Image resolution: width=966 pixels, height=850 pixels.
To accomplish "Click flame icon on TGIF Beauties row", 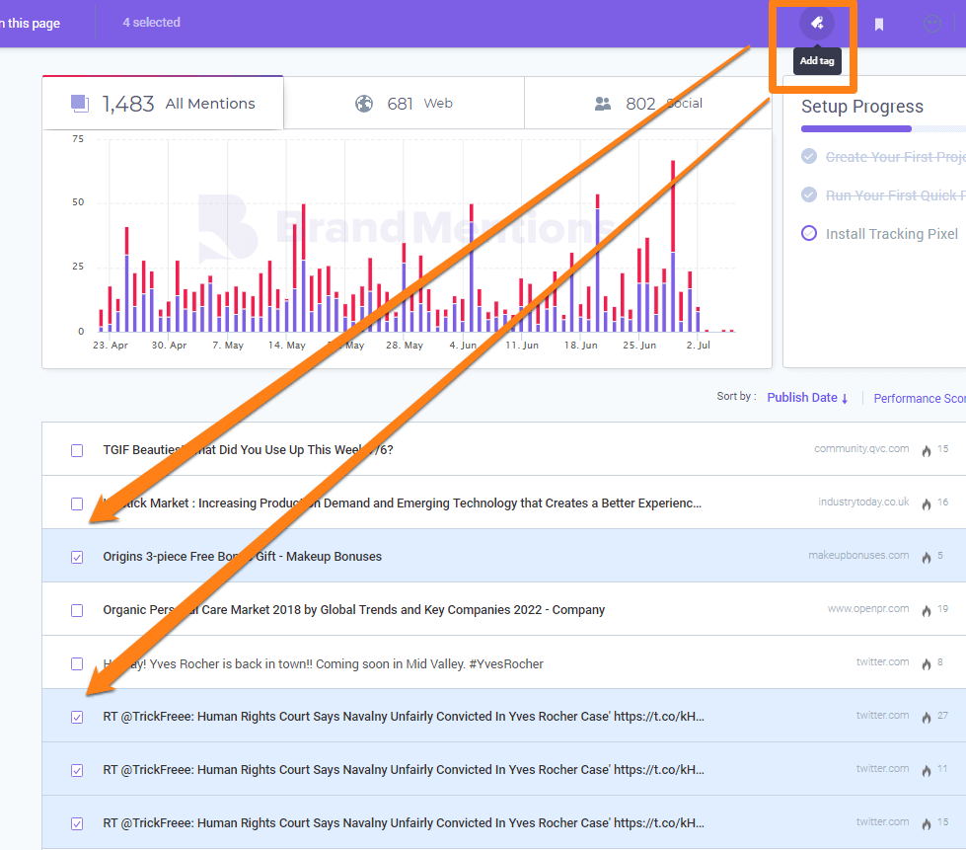I will (926, 450).
